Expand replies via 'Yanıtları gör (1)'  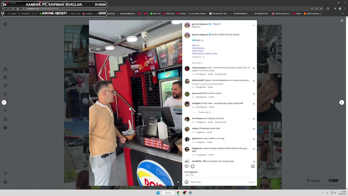pyautogui.click(x=205, y=112)
